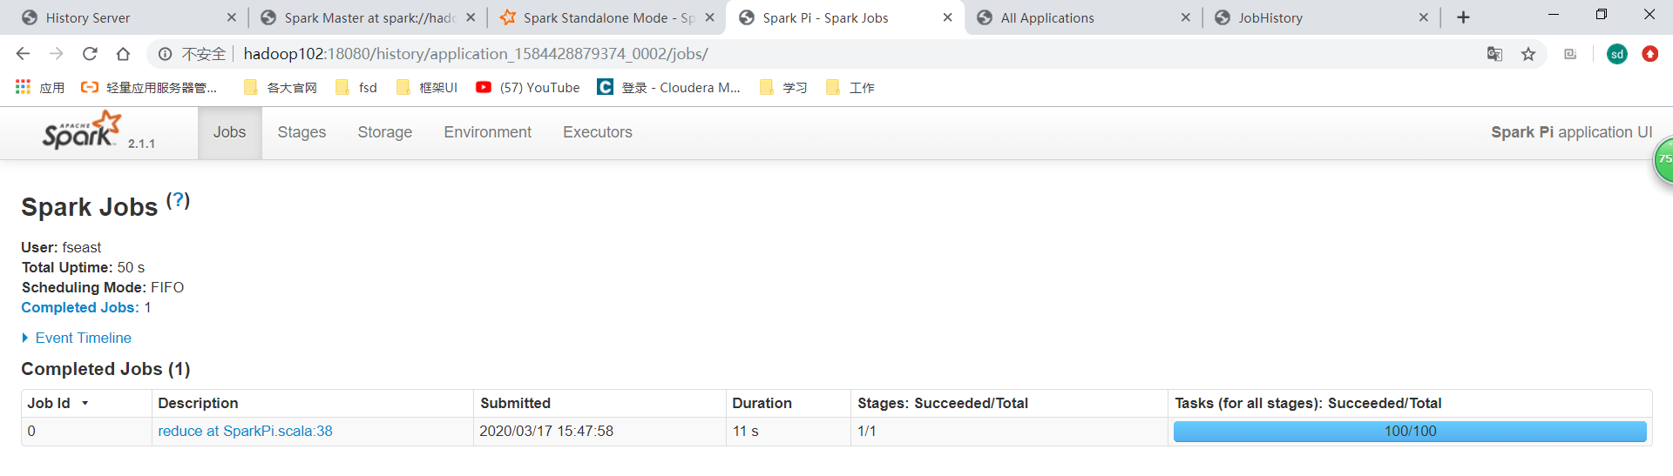Close the JobHistory tab
Screen dimensions: 1673x476
click(1423, 17)
